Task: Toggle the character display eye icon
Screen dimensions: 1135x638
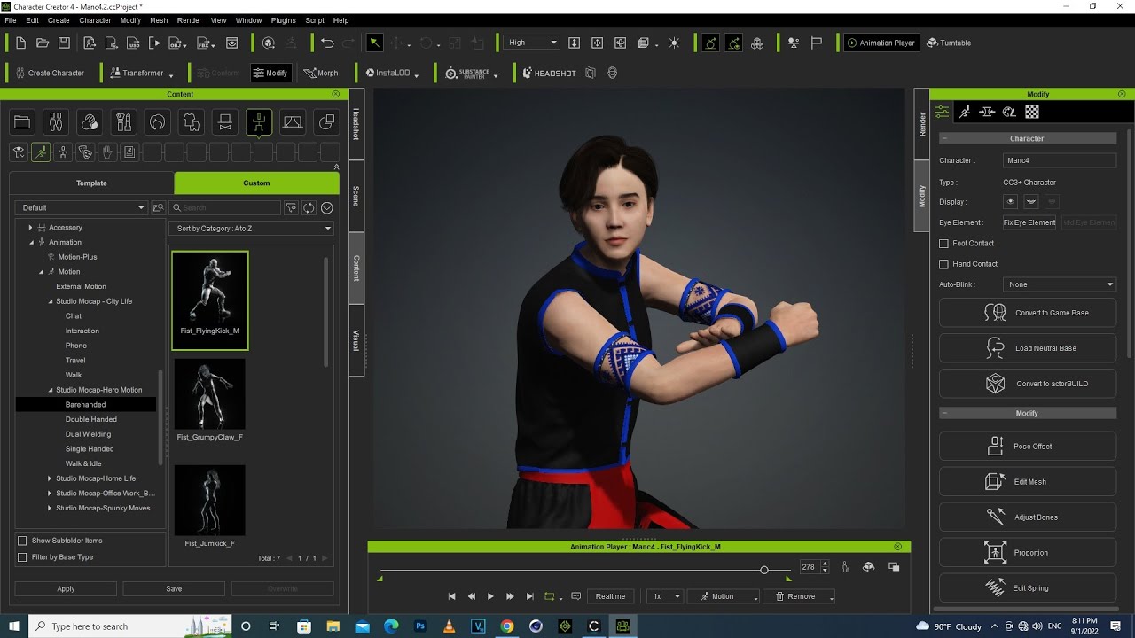Action: coord(1010,202)
